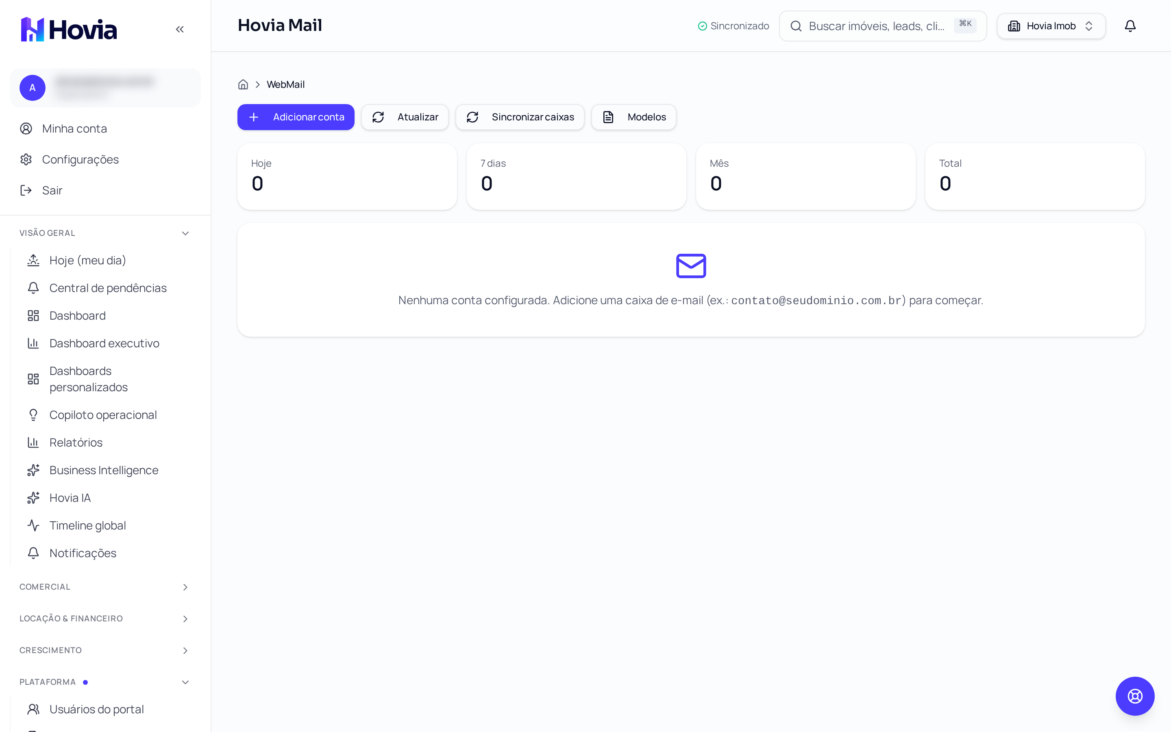Click the Mês stat card
The image size is (1171, 732).
pos(805,176)
